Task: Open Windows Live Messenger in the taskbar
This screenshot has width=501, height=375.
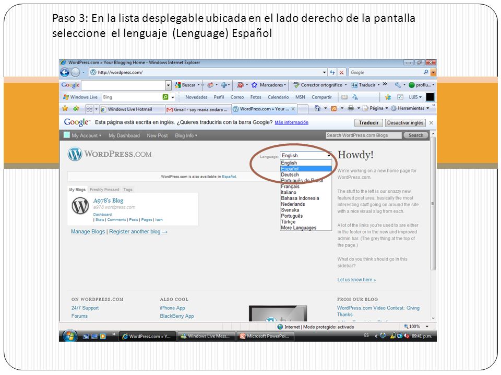Action: coord(206,336)
